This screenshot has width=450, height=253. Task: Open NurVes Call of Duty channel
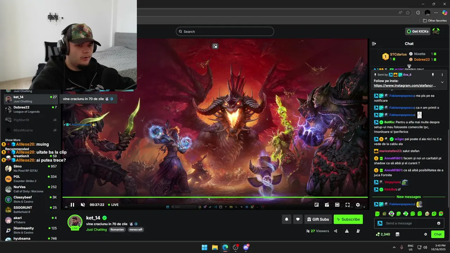pos(31,189)
